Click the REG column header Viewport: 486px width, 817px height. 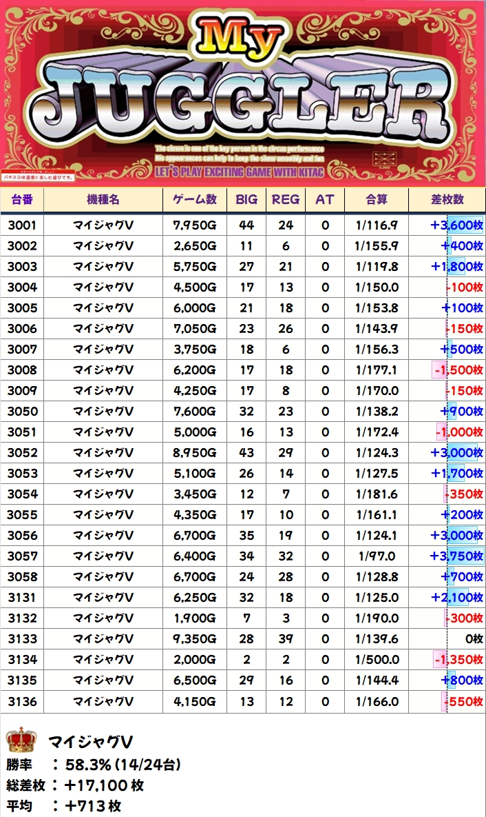[x=286, y=199]
